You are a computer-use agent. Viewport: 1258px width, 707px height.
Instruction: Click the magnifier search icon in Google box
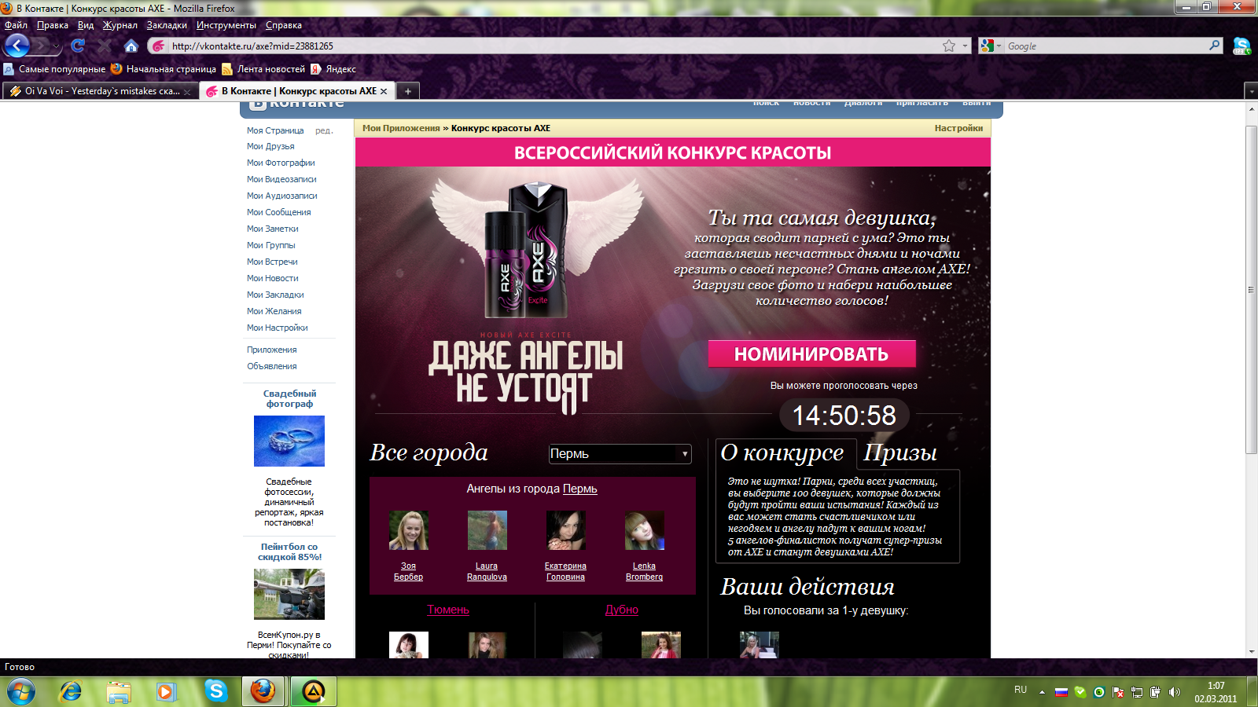1215,46
